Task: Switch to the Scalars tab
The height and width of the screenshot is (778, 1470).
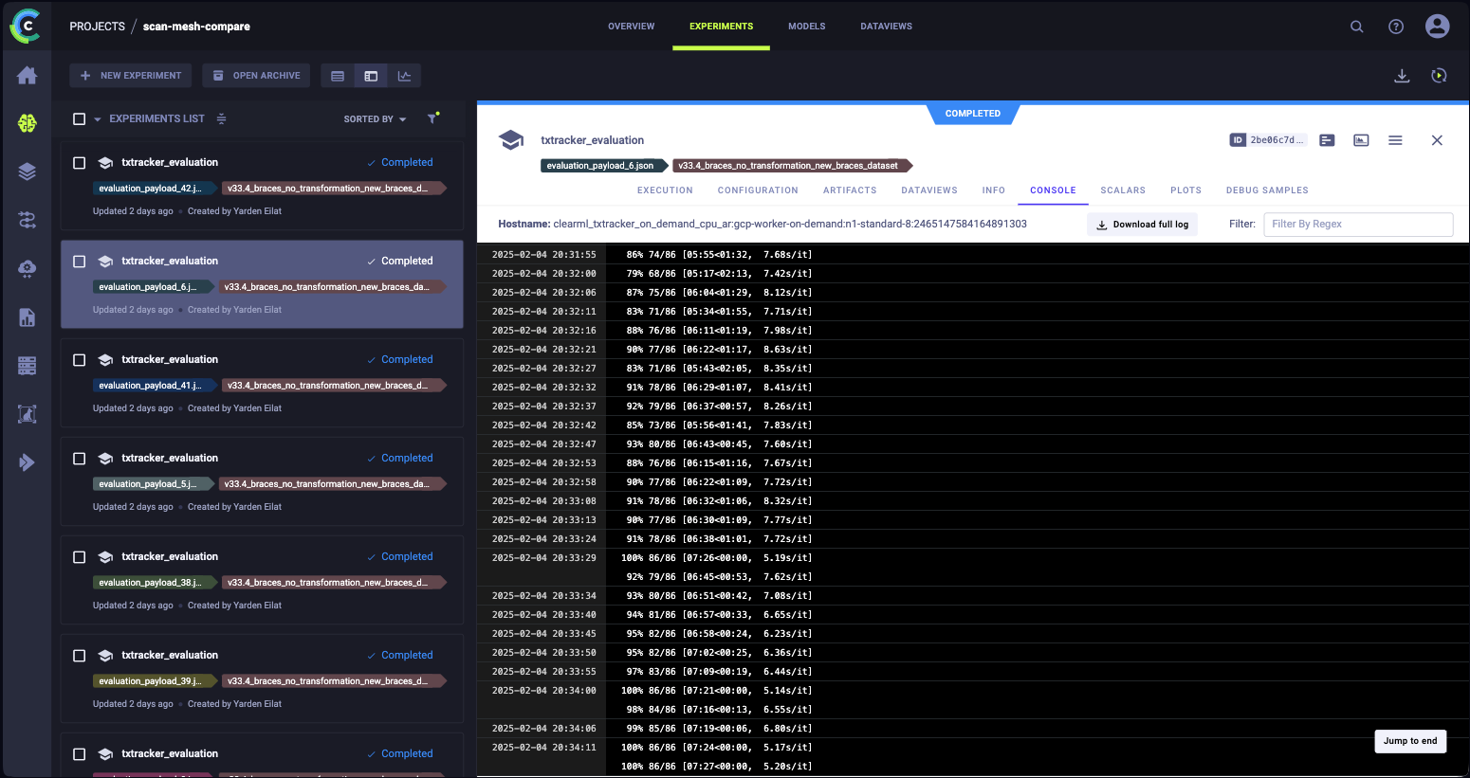Action: pyautogui.click(x=1122, y=190)
